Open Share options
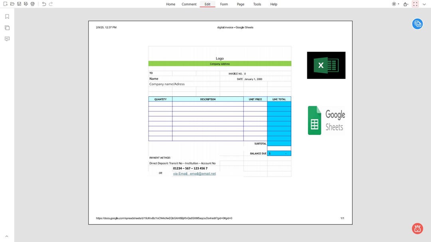The image size is (431, 242). pyautogui.click(x=404, y=4)
